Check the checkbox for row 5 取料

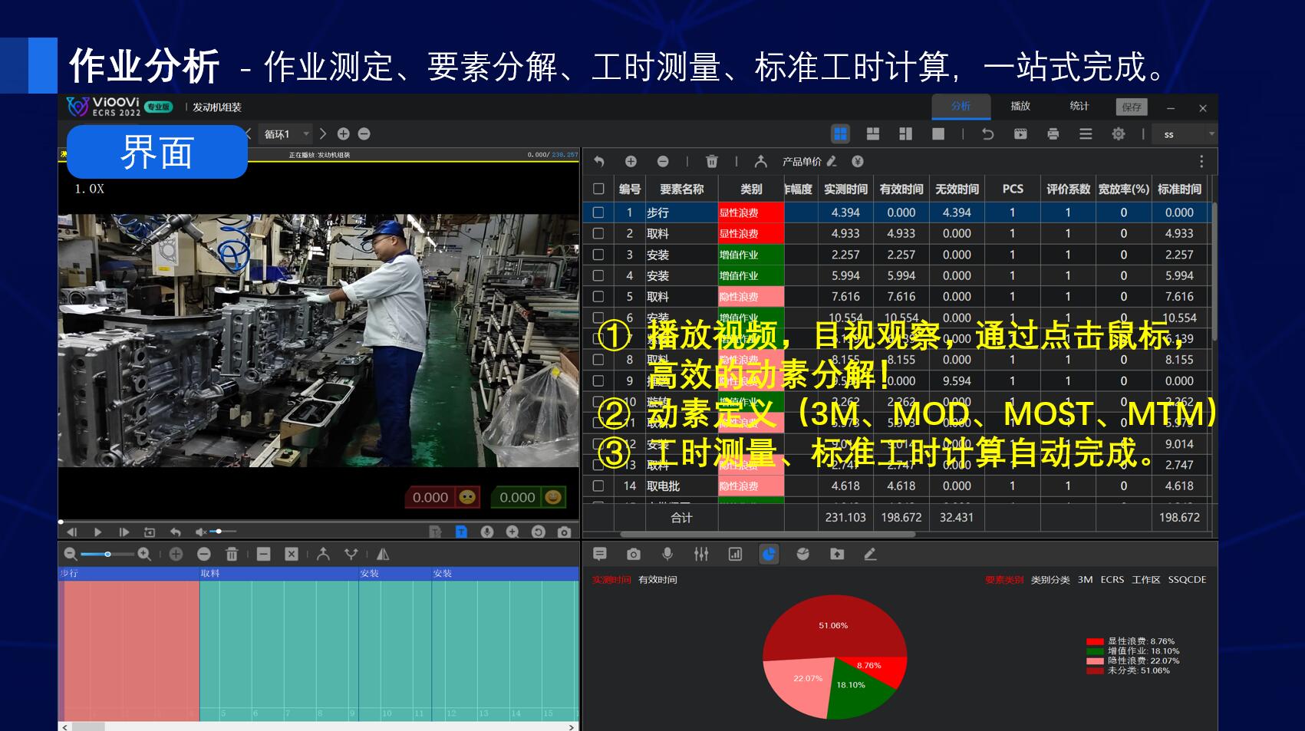[598, 297]
